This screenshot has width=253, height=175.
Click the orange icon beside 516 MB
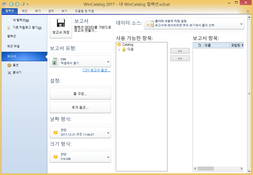tap(56, 157)
